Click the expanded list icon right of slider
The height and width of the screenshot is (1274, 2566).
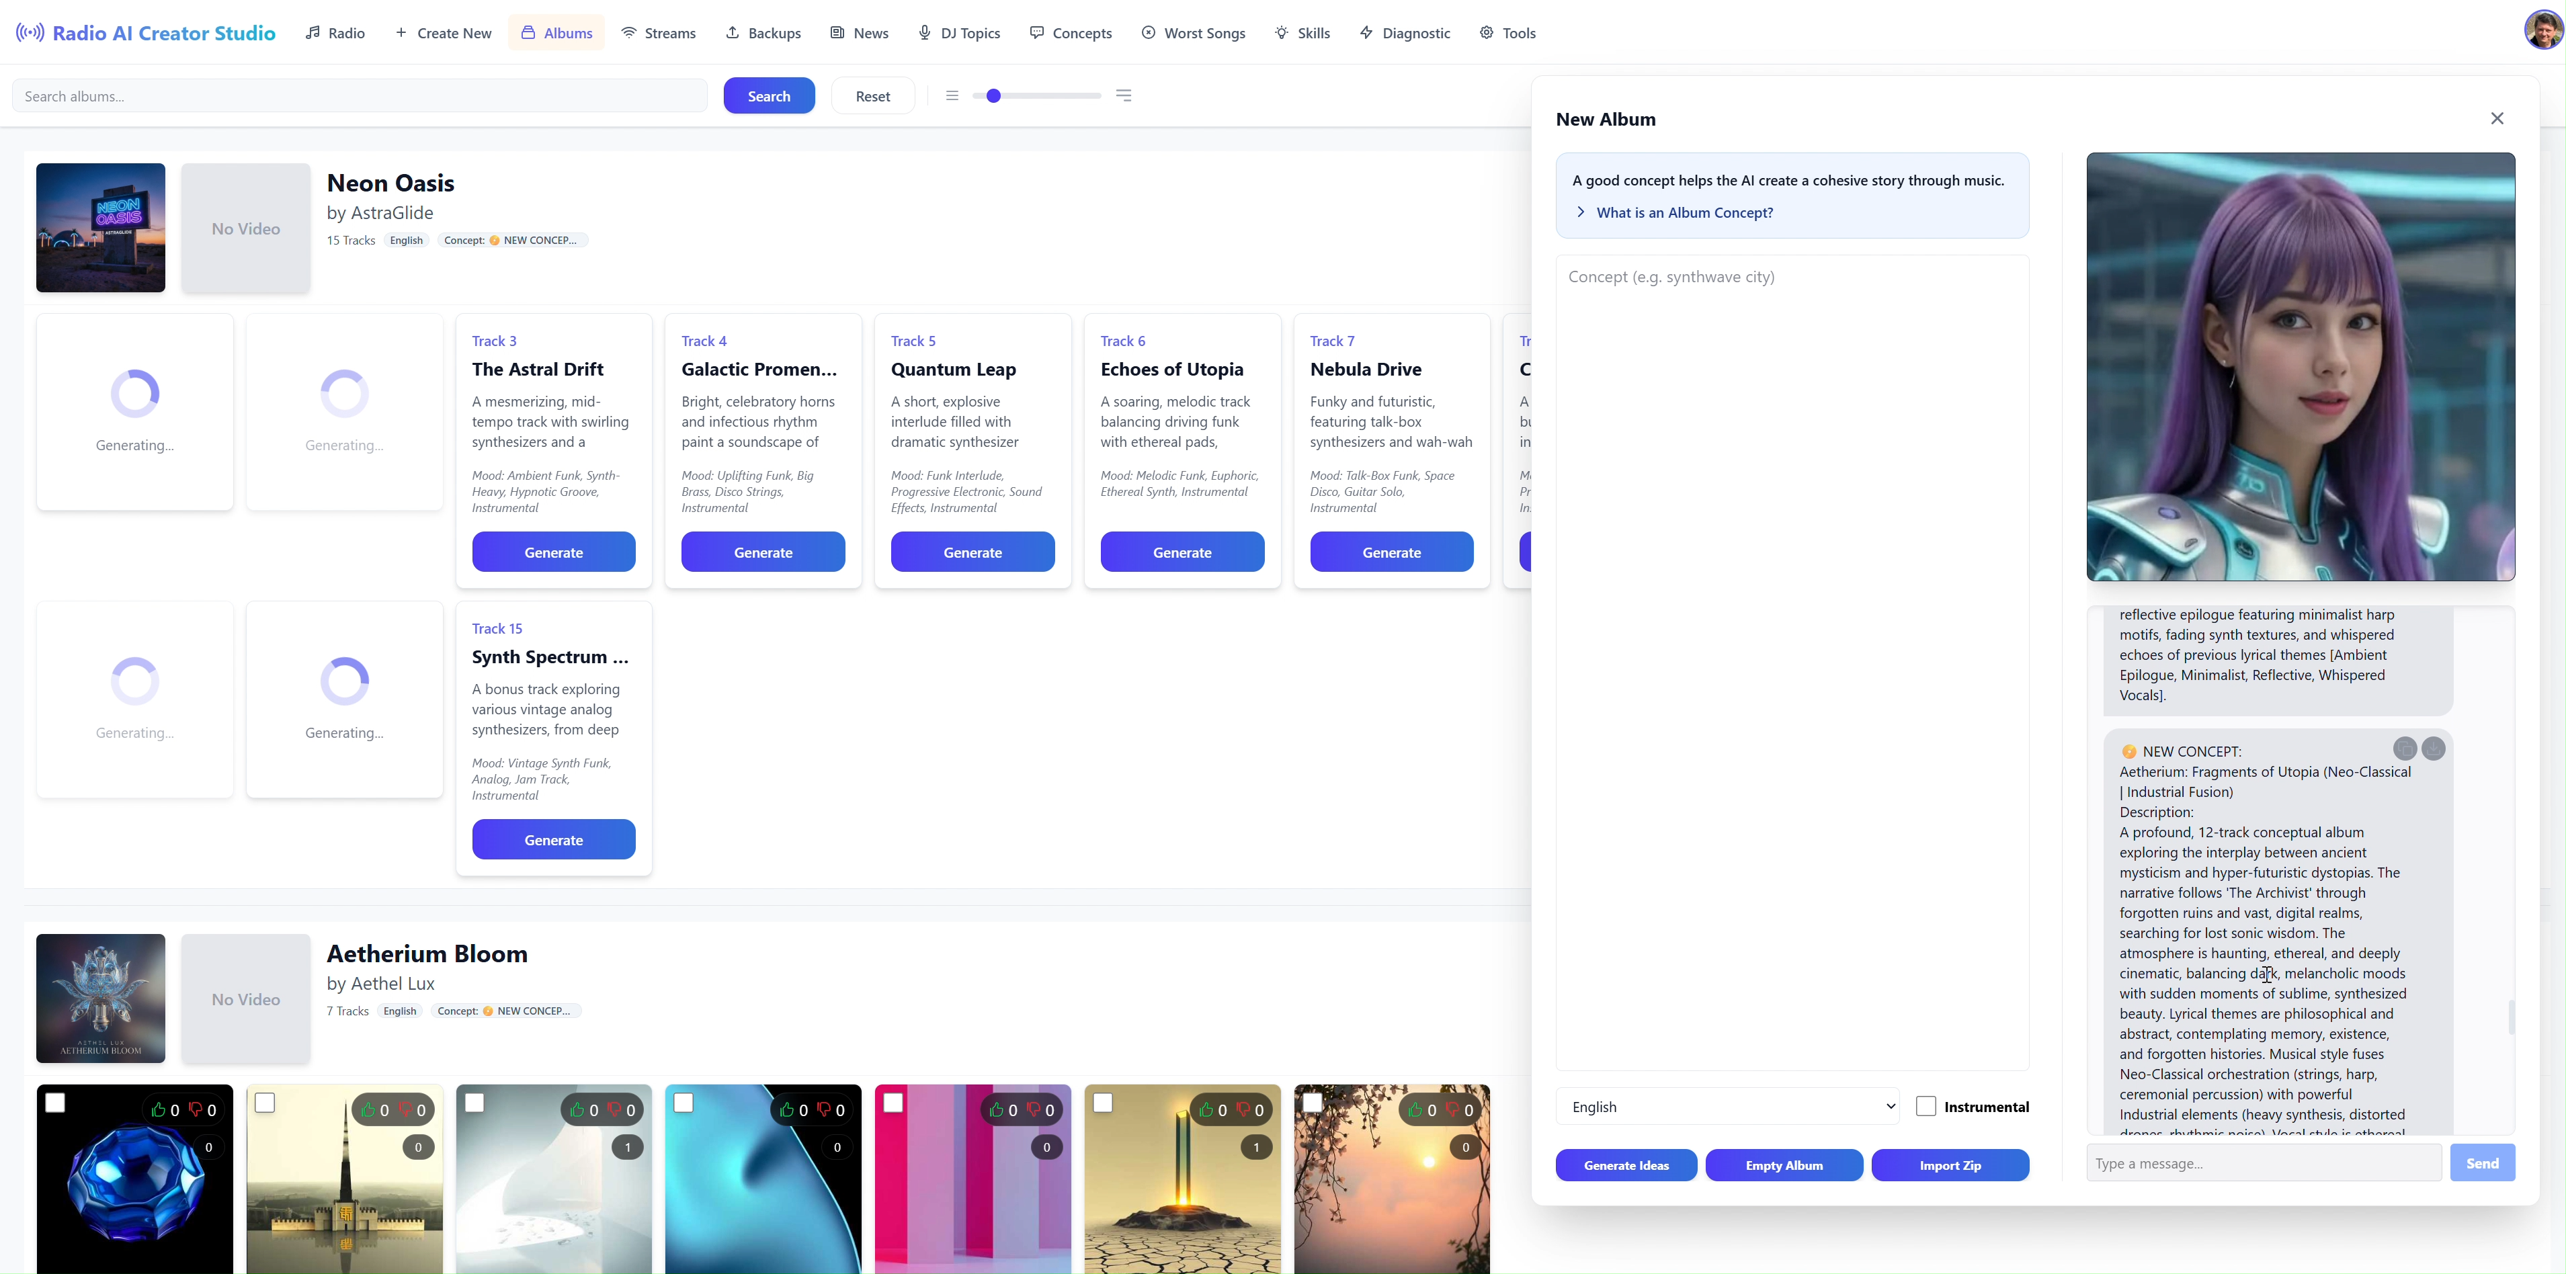click(x=1124, y=95)
